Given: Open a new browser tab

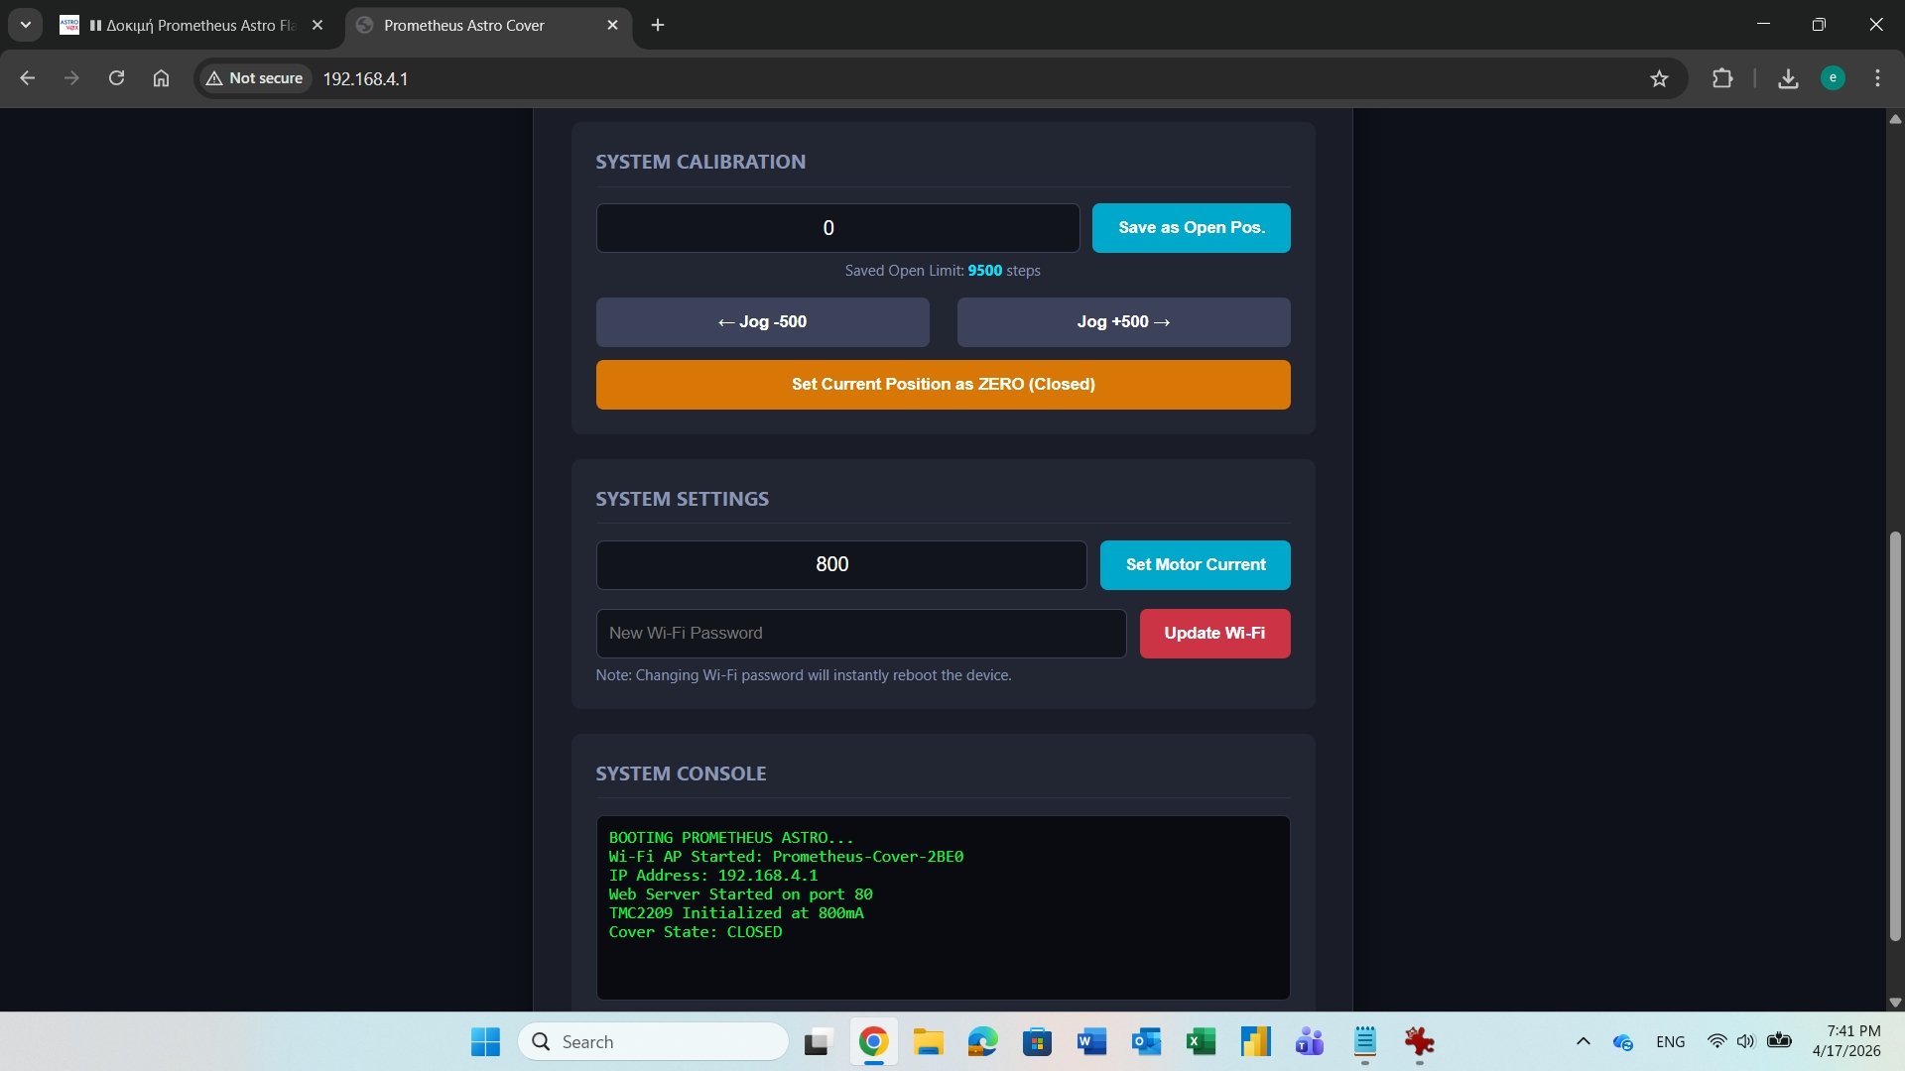Looking at the screenshot, I should [x=658, y=26].
